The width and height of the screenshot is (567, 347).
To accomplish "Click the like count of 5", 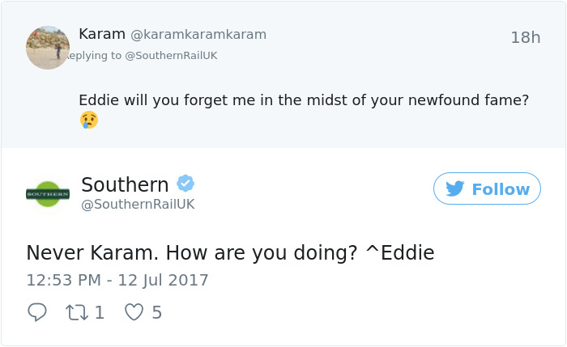I will click(x=157, y=312).
